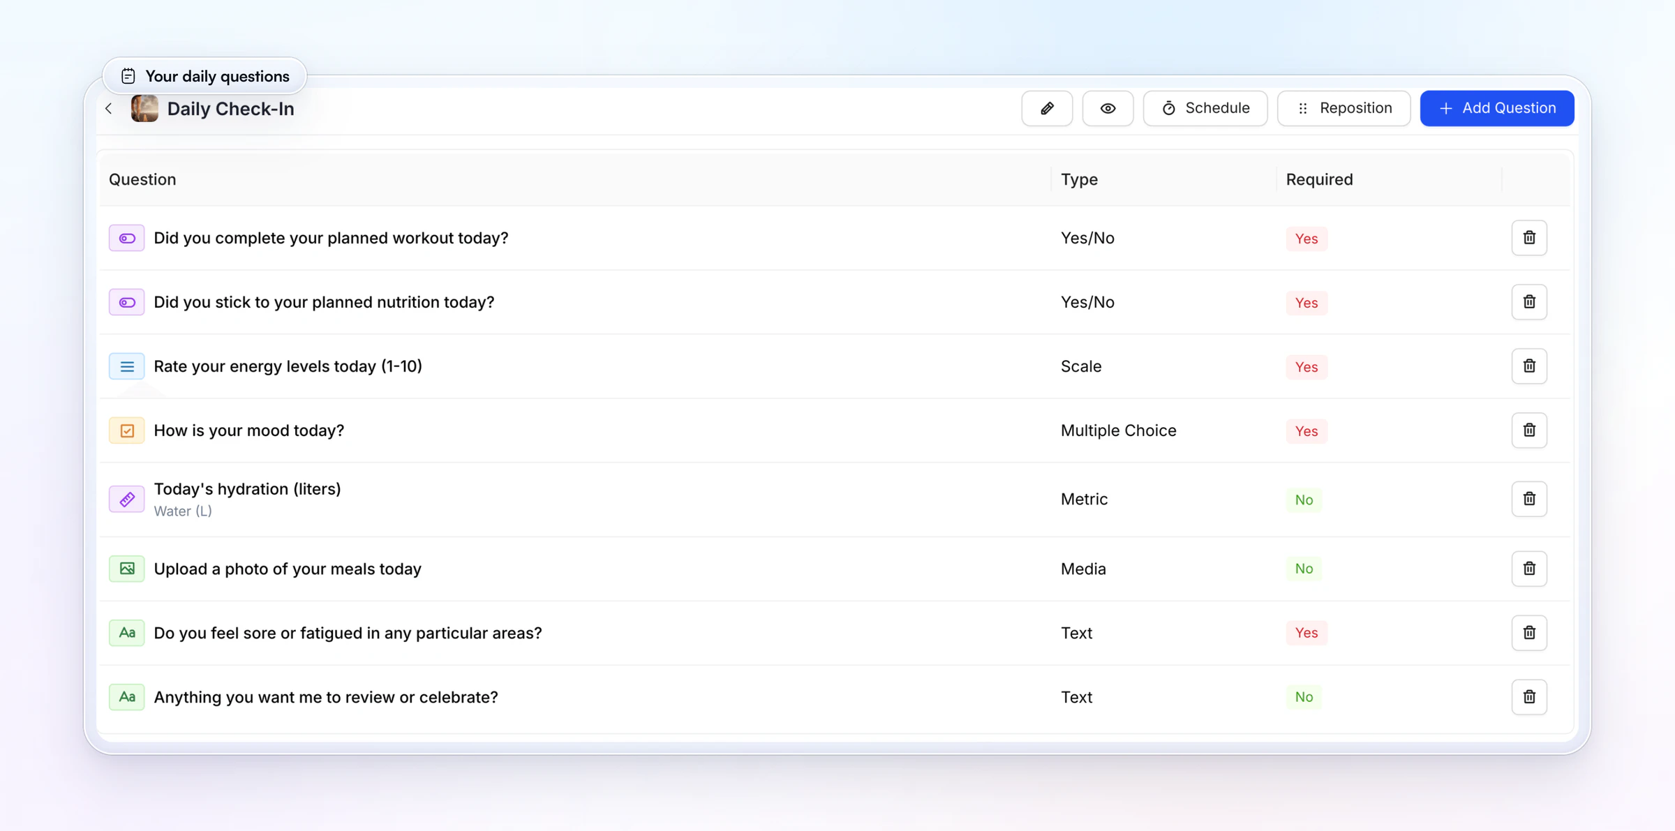The height and width of the screenshot is (831, 1675).
Task: Click the checkbox icon for mood question
Action: click(x=127, y=431)
